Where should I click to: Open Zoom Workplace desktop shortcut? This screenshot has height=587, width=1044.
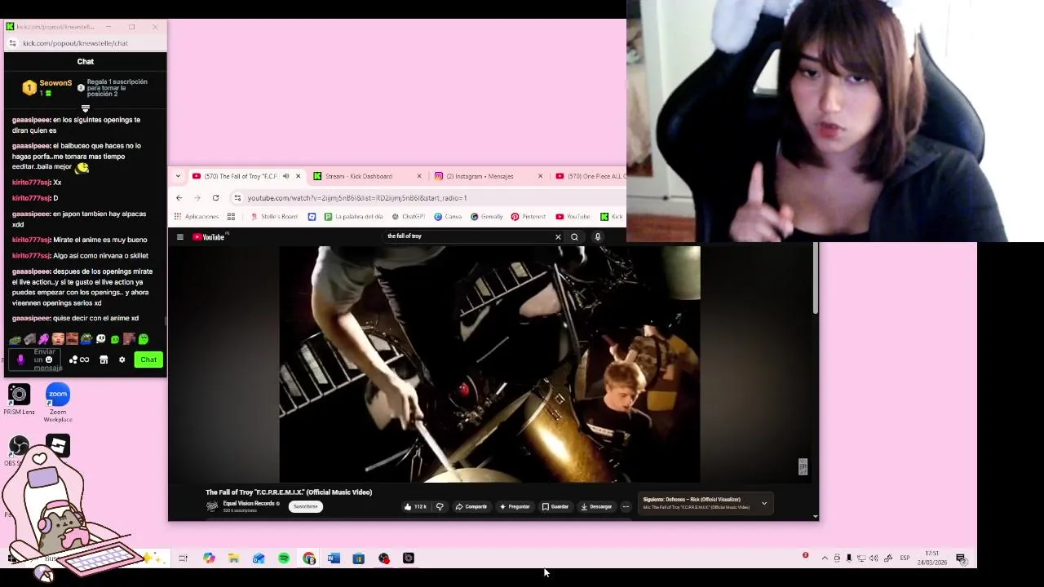click(58, 402)
